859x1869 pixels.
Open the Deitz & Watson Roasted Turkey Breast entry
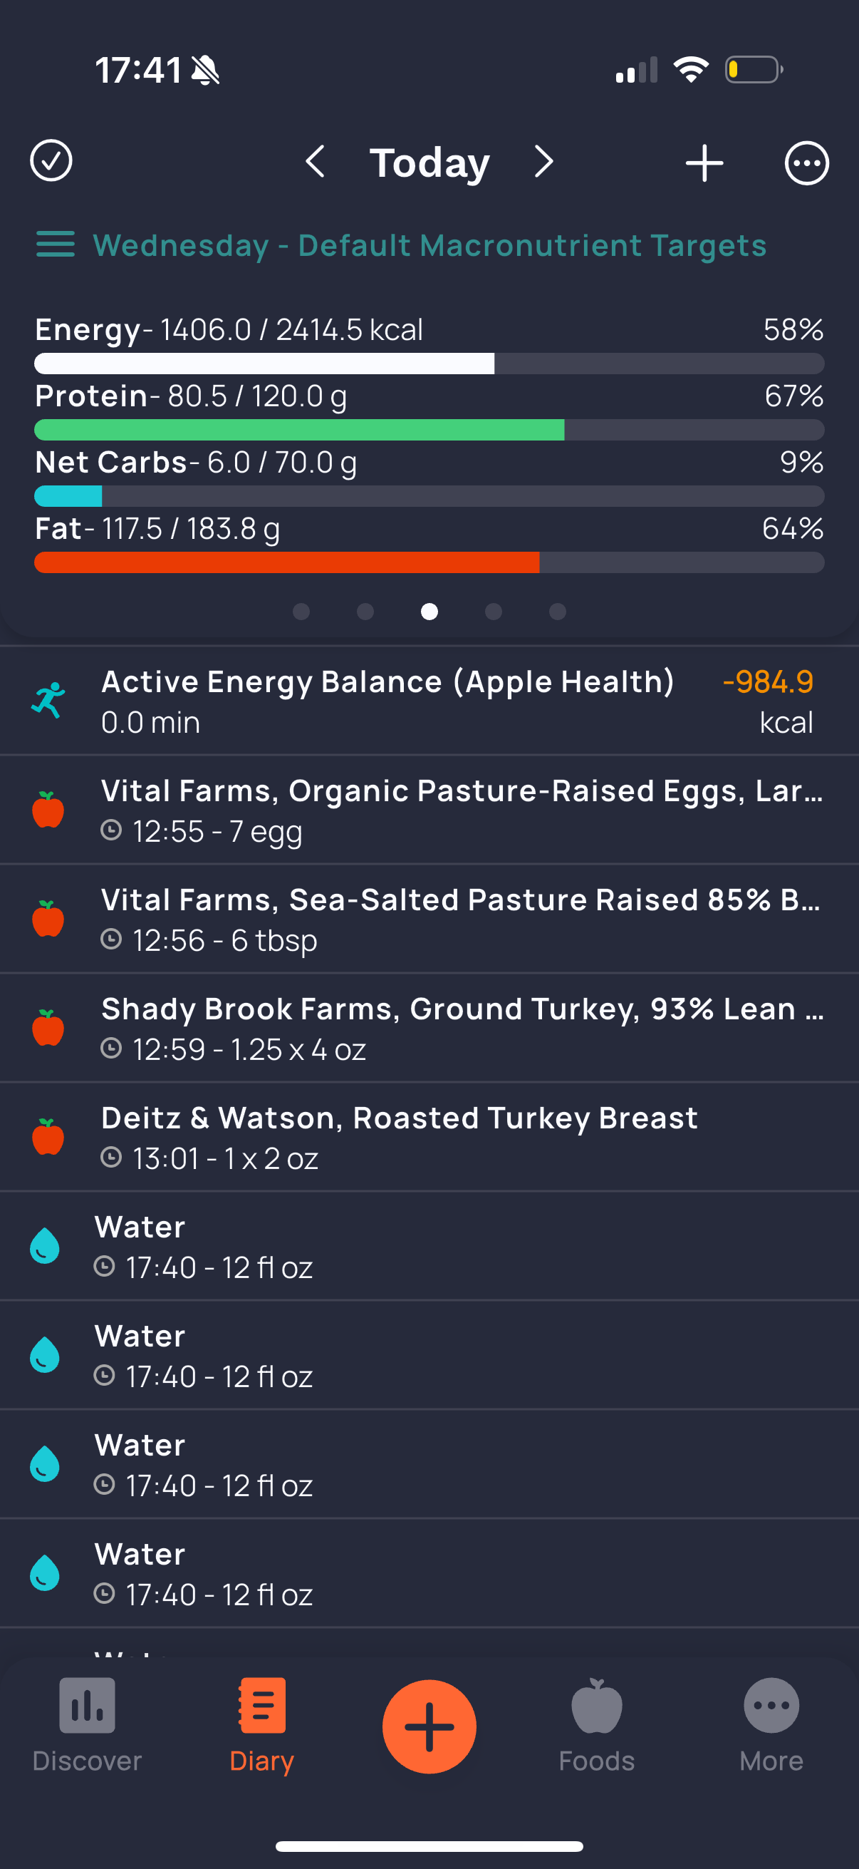pos(429,1137)
